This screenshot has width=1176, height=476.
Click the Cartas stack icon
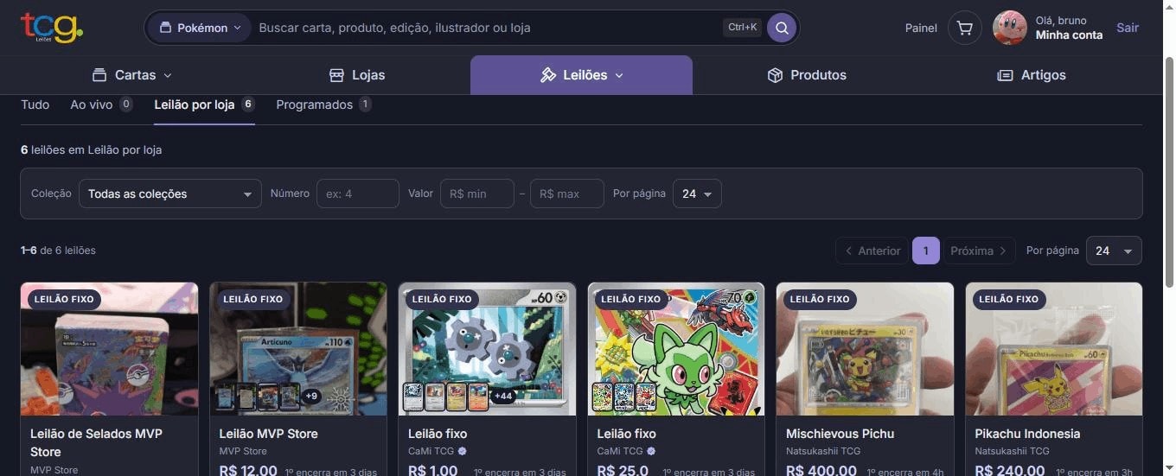pos(99,75)
